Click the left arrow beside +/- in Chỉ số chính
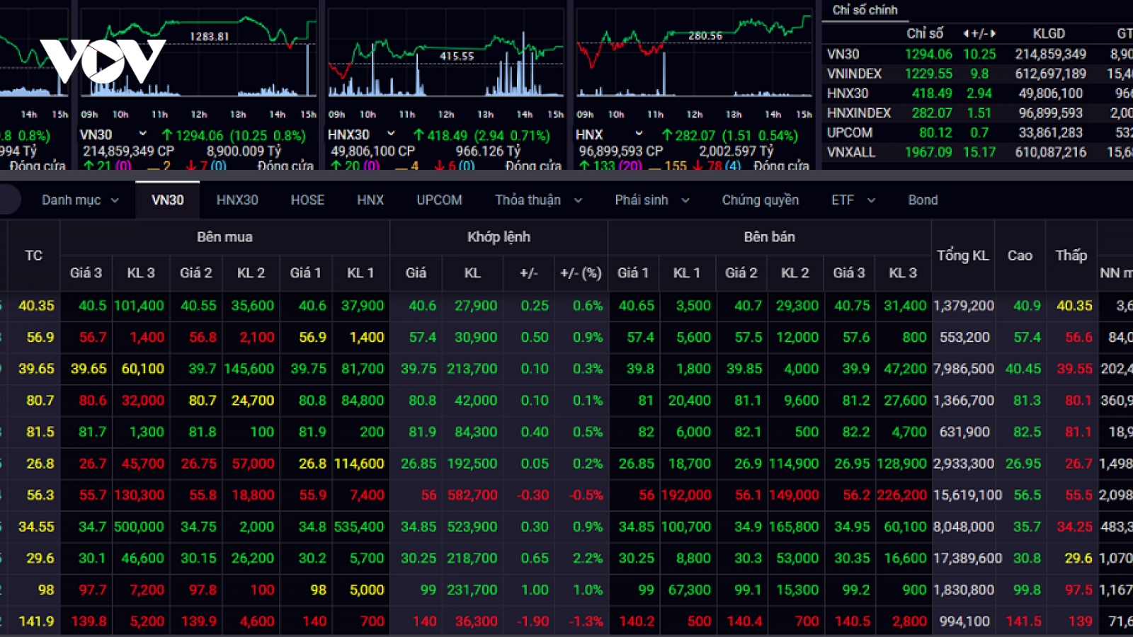Viewport: 1133px width, 637px height. point(966,33)
